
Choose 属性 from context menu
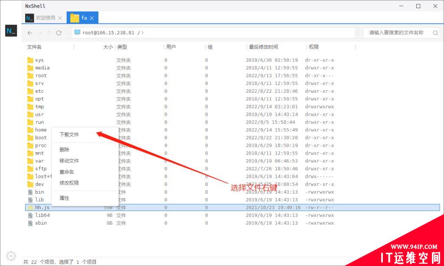point(64,198)
